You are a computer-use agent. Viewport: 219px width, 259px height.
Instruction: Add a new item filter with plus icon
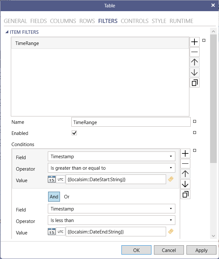coord(194,42)
